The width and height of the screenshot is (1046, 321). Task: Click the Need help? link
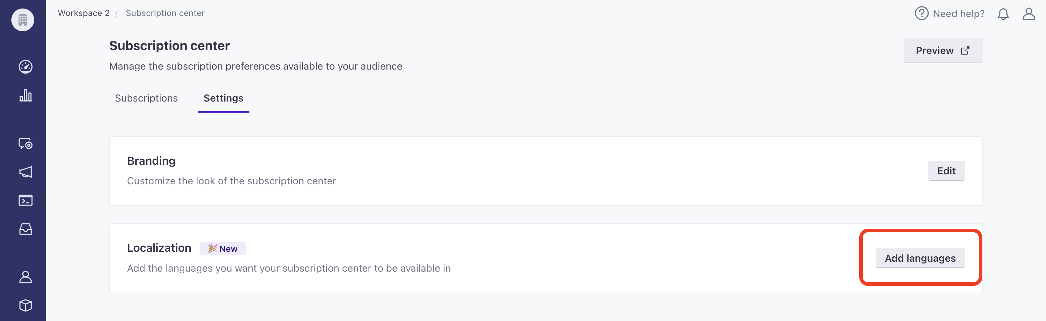(x=949, y=14)
